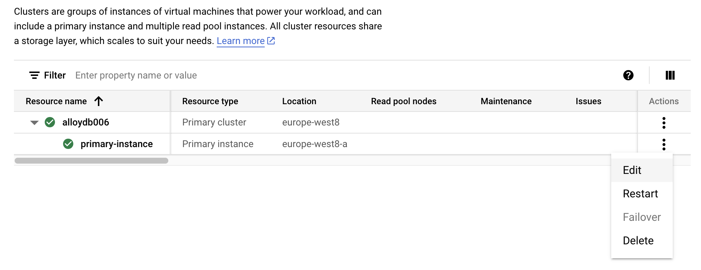Click the disabled Failover menu entry
This screenshot has height=270, width=701.
(x=642, y=217)
